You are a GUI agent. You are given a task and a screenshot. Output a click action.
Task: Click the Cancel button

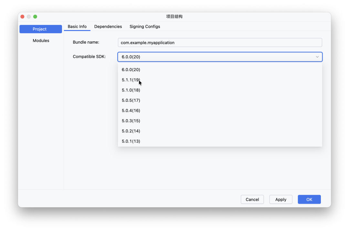(x=252, y=199)
